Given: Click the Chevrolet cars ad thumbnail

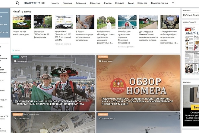Looking at the screenshot, I should [64, 22].
